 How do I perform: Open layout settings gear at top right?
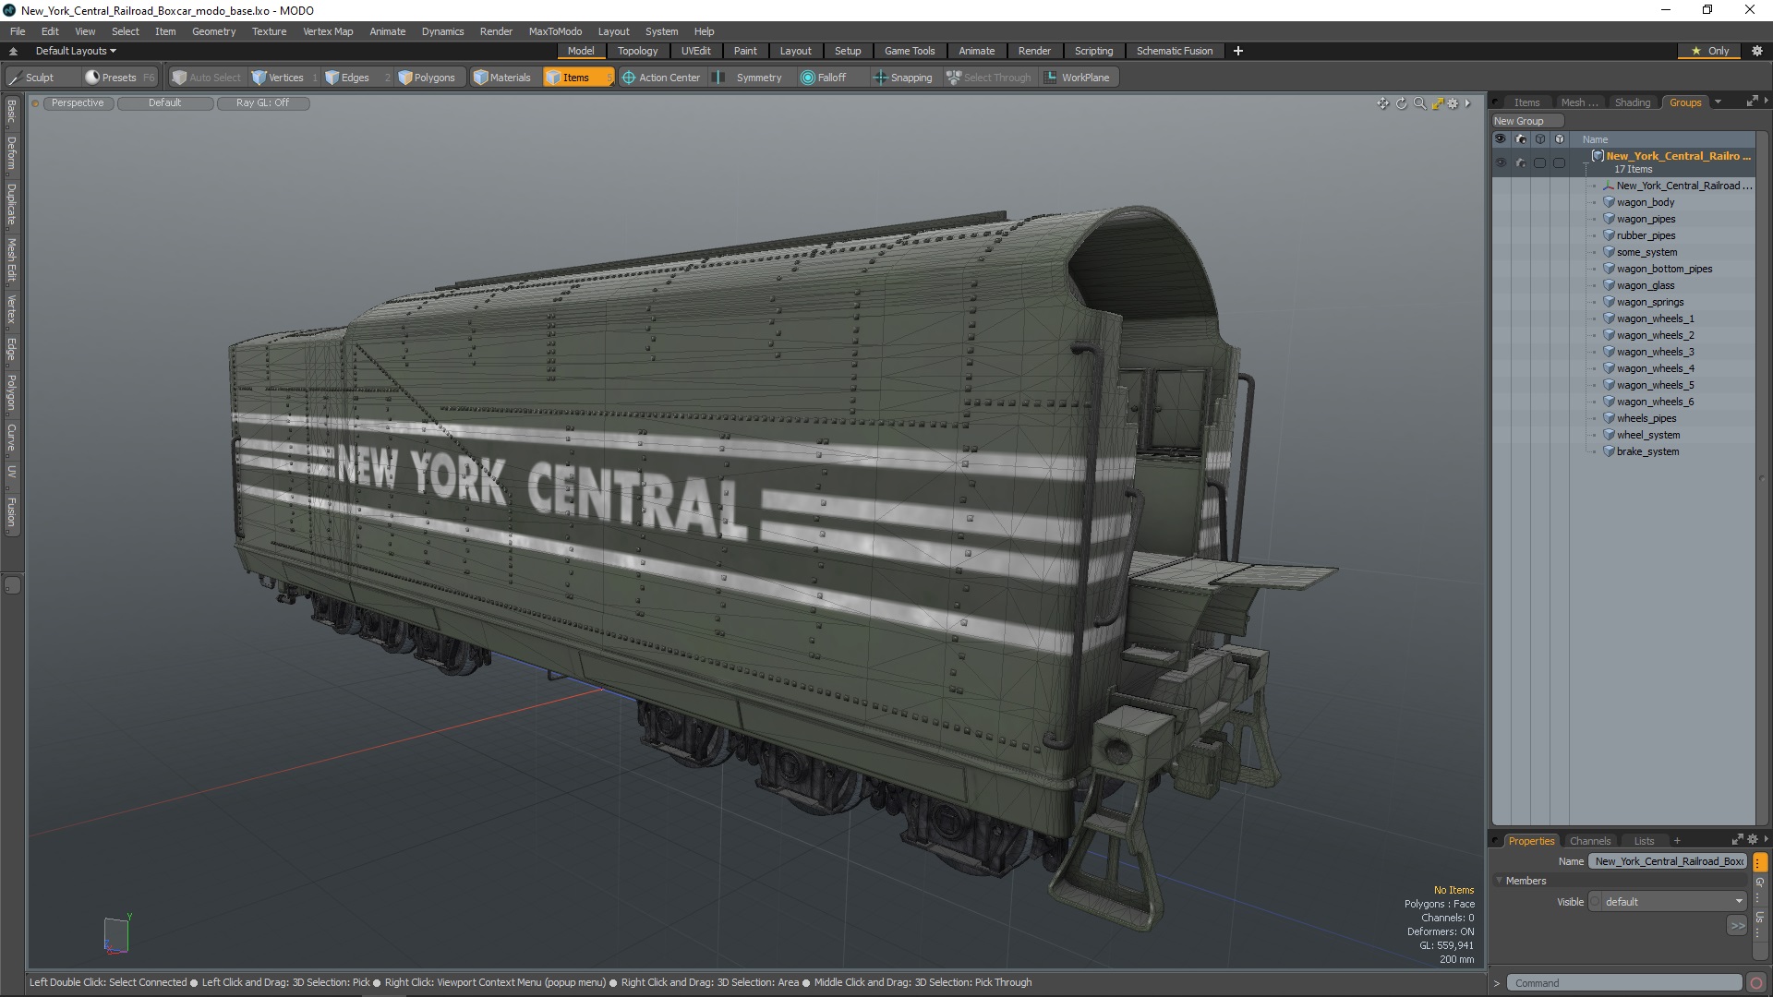pyautogui.click(x=1757, y=51)
